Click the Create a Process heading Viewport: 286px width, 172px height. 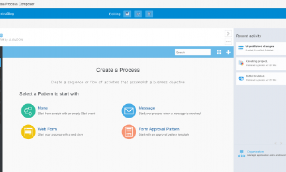118,70
